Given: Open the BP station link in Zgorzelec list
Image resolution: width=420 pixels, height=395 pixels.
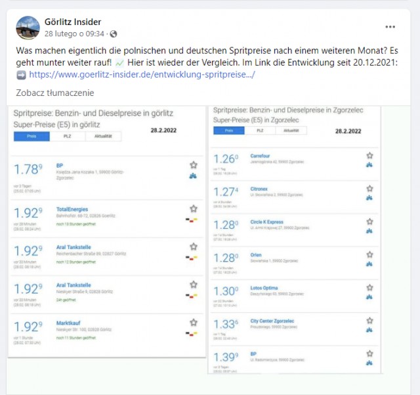Looking at the screenshot, I should pos(253,354).
